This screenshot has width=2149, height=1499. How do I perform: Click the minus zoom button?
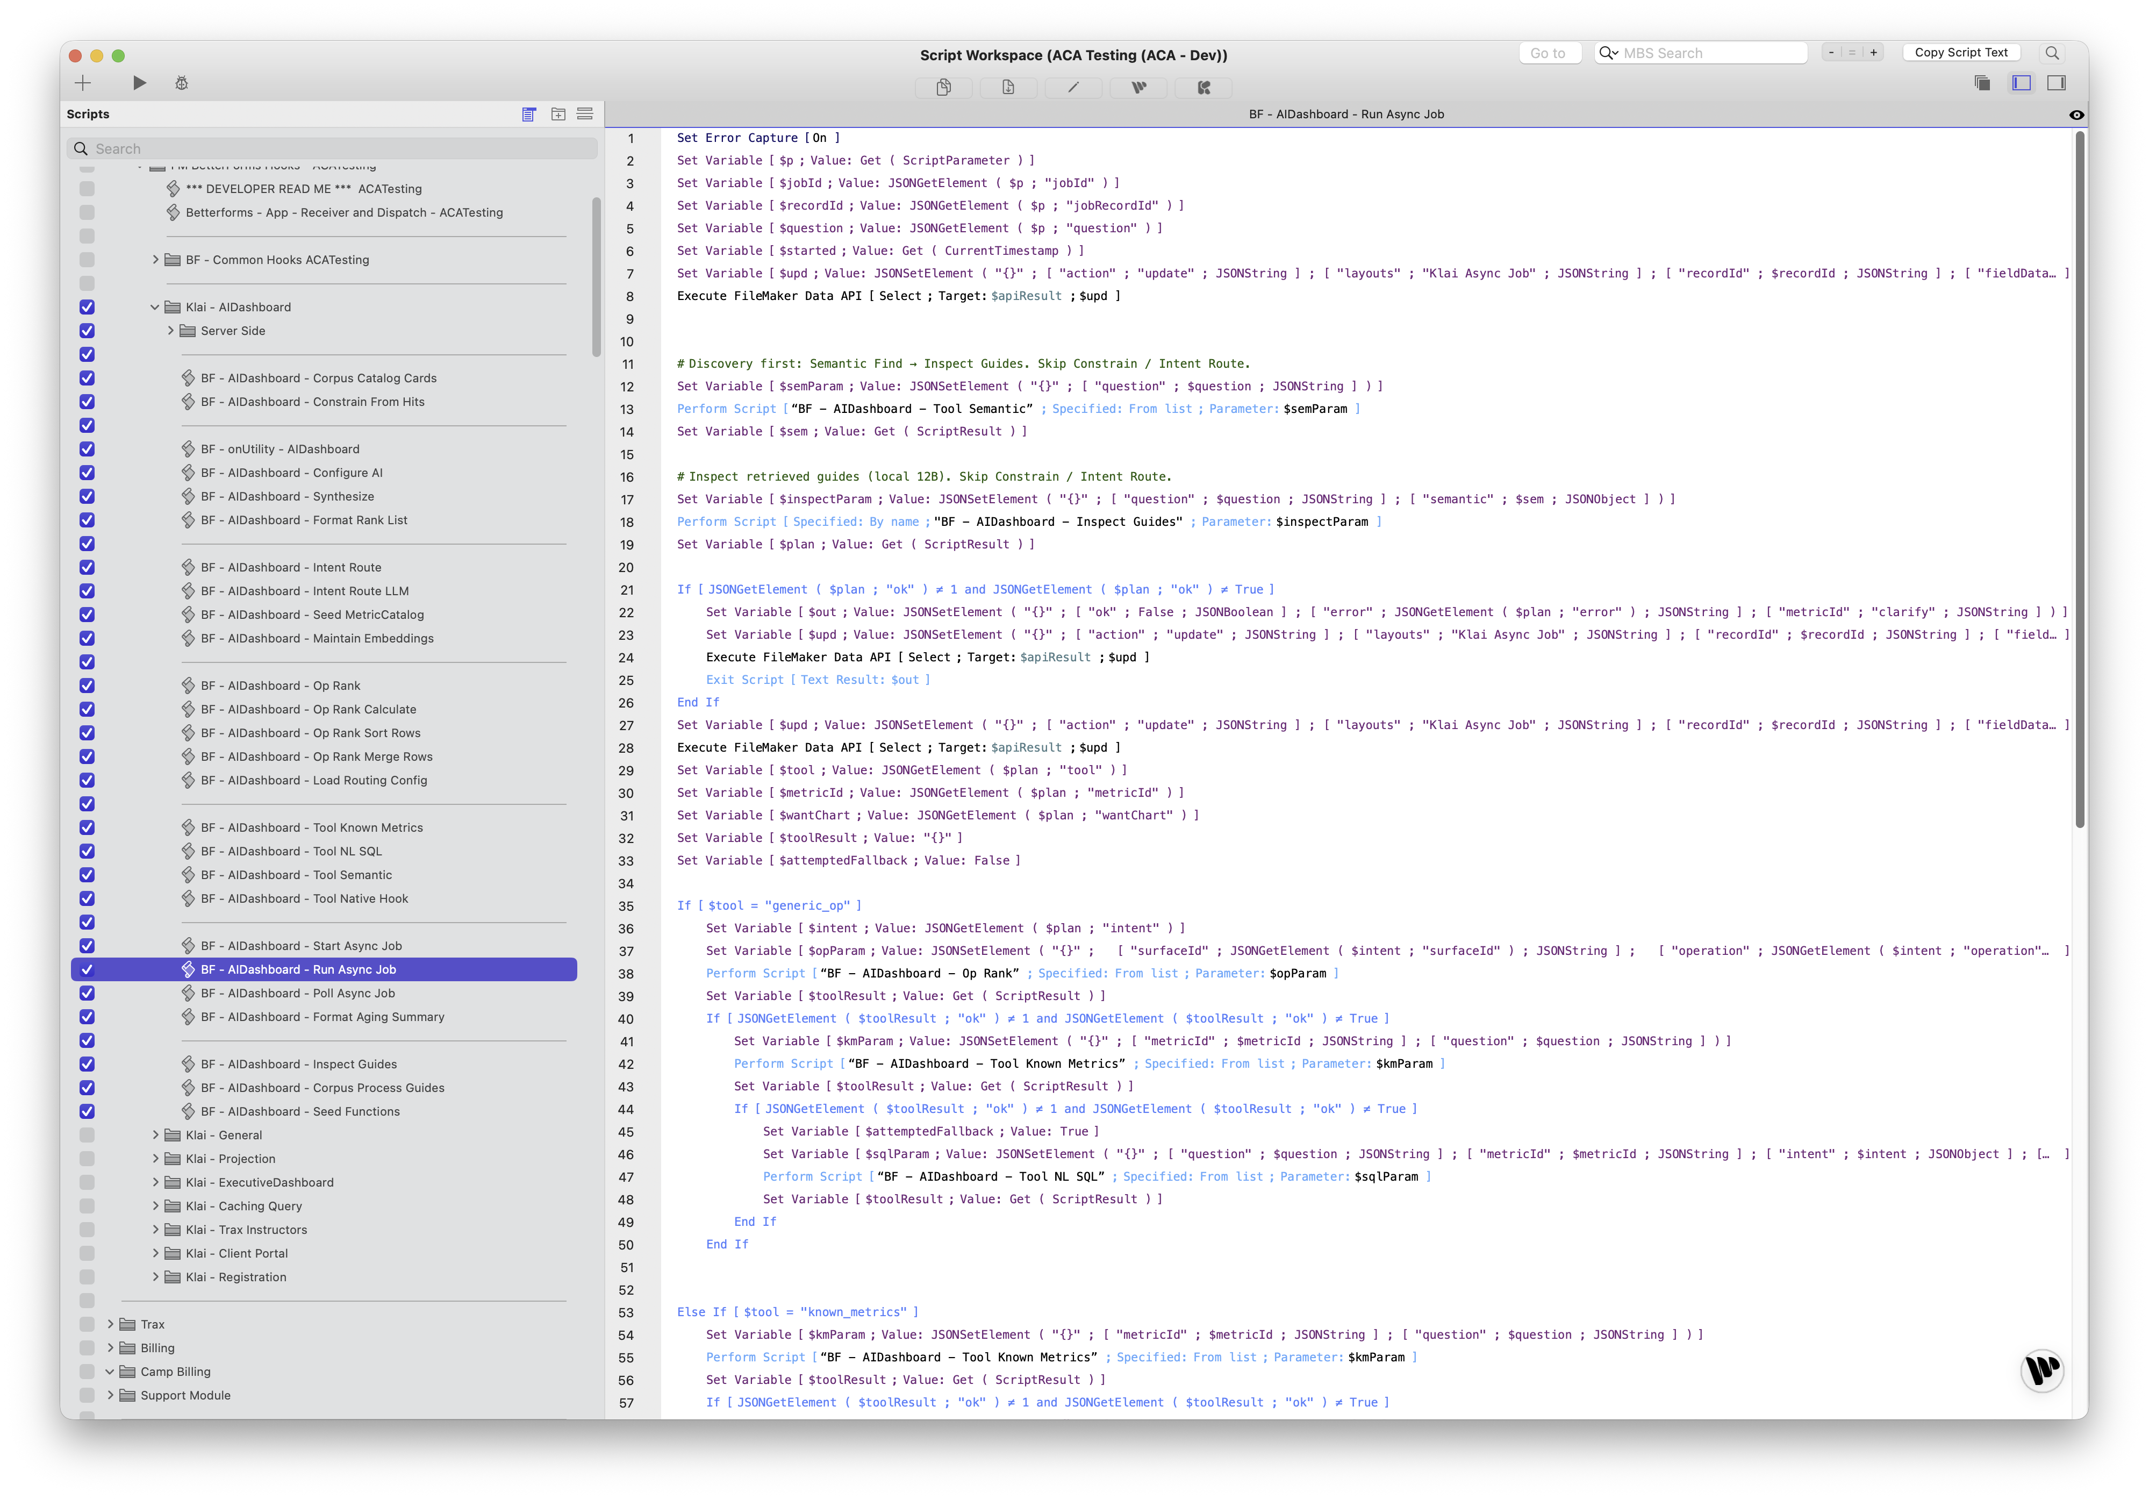[1832, 53]
